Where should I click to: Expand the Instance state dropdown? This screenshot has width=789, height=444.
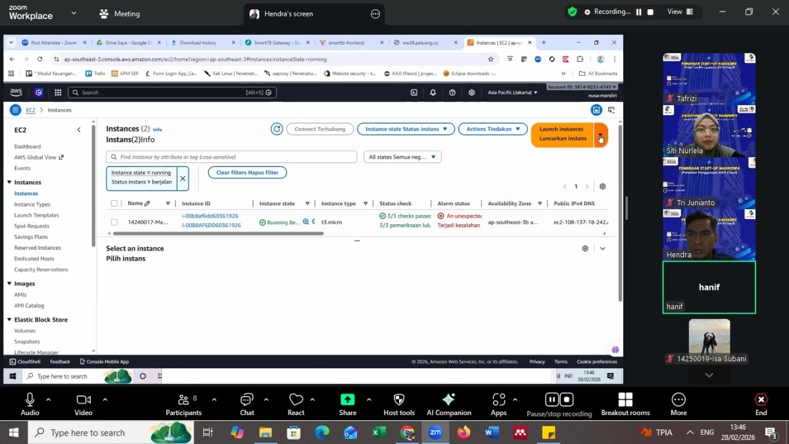406,129
